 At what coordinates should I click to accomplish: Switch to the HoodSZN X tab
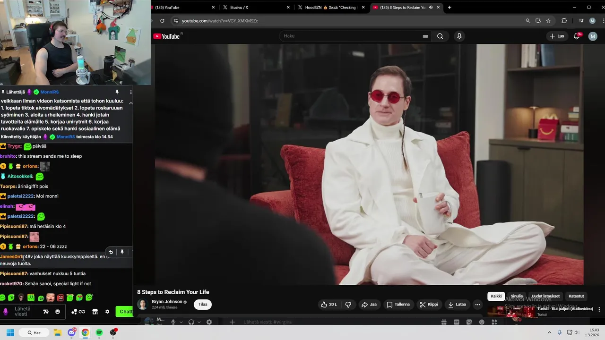pos(331,8)
